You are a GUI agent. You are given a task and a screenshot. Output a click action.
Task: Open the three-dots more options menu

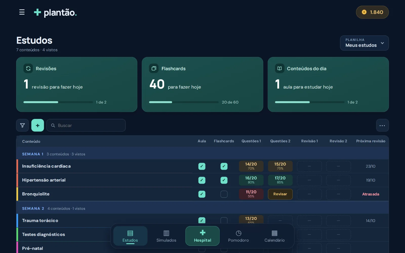[382, 125]
